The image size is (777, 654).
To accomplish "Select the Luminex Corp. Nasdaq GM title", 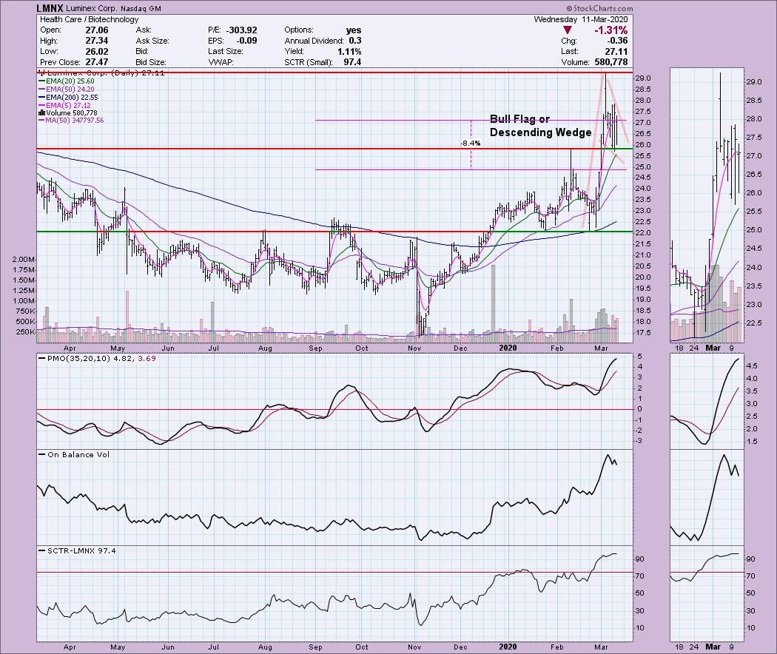I will pyautogui.click(x=113, y=8).
